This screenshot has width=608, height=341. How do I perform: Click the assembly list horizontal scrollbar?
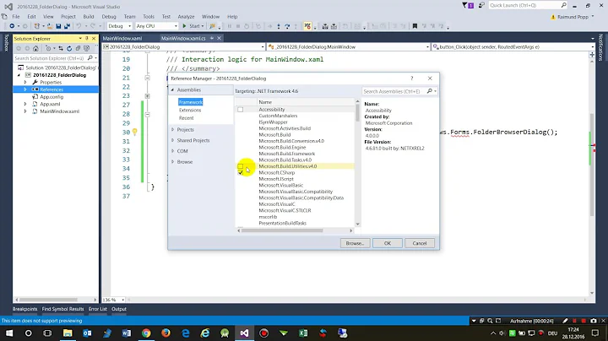tap(282, 230)
